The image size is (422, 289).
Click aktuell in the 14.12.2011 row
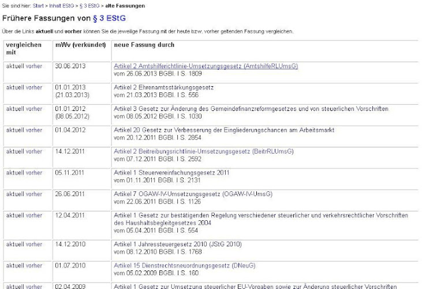[15, 151]
